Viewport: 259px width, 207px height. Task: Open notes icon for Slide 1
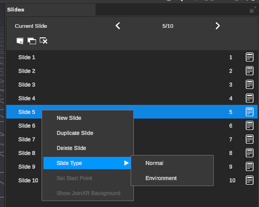[249, 57]
